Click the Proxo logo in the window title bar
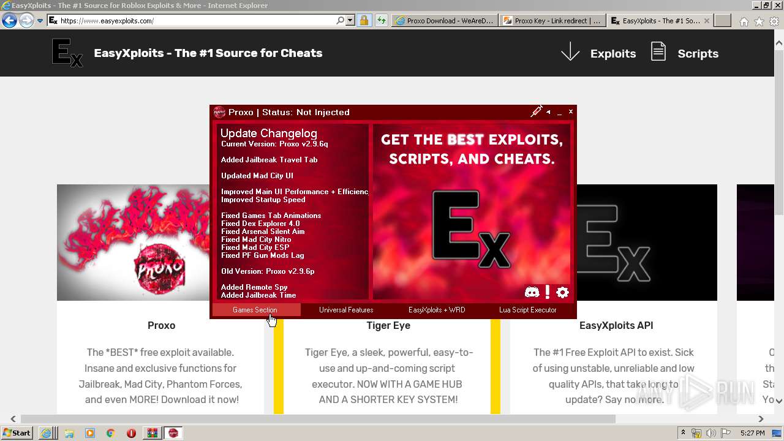784x441 pixels. 219,112
